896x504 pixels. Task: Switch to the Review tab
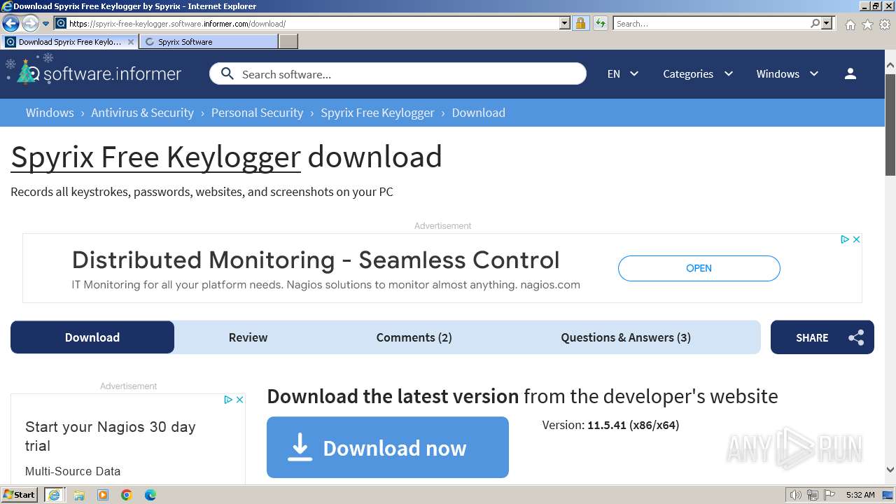pyautogui.click(x=248, y=337)
